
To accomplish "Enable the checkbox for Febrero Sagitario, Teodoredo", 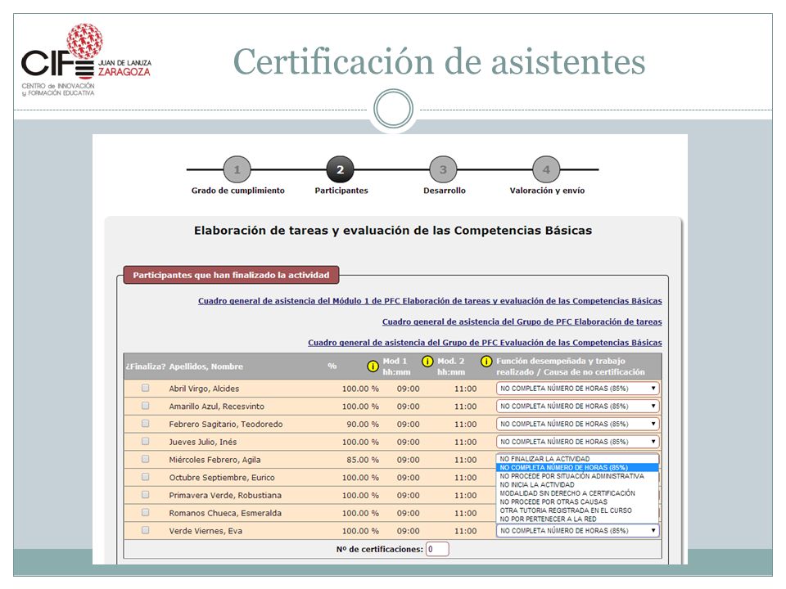I will pyautogui.click(x=146, y=423).
